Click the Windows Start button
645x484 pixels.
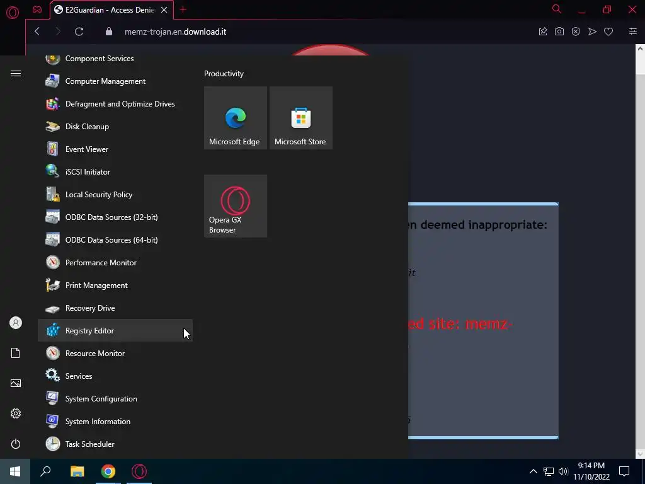click(x=15, y=471)
